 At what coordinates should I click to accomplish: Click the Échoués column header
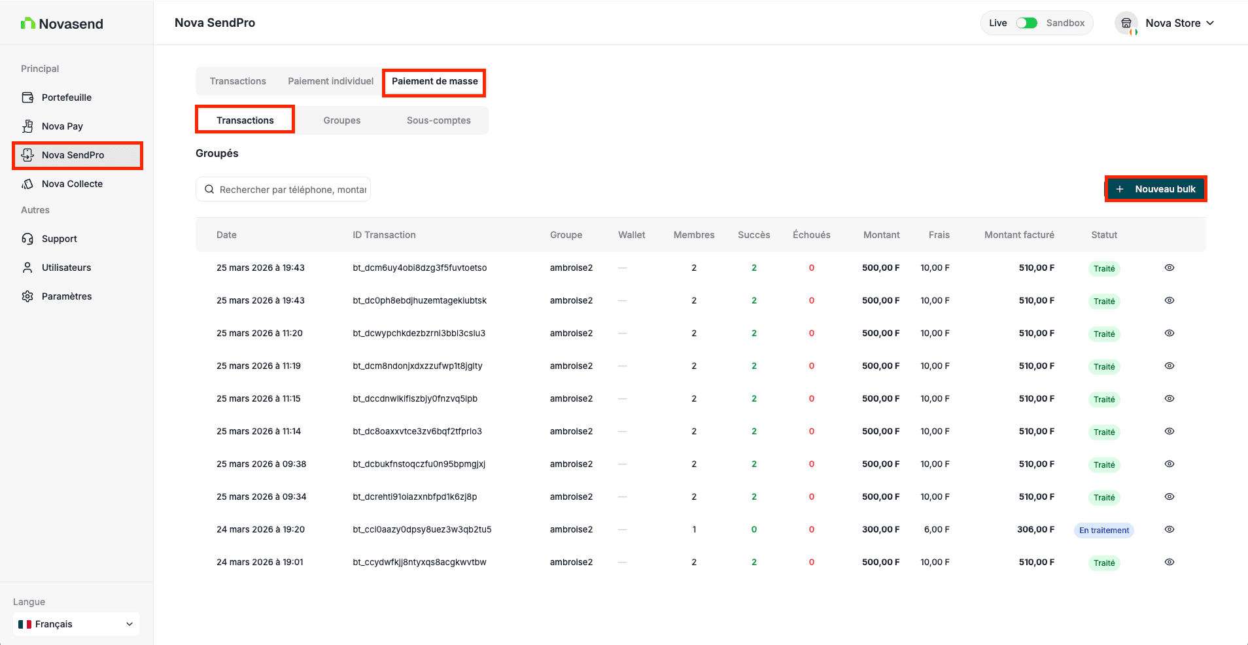tap(812, 235)
